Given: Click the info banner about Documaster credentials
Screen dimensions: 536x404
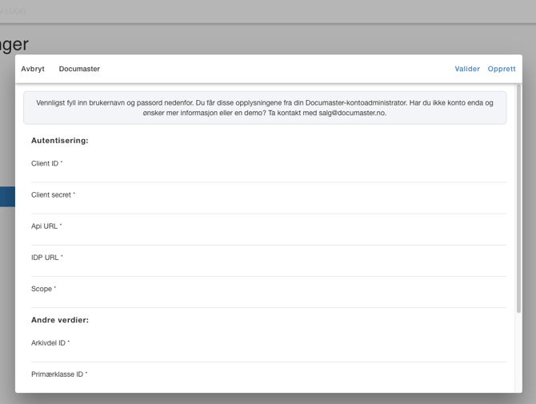Looking at the screenshot, I should pos(265,108).
